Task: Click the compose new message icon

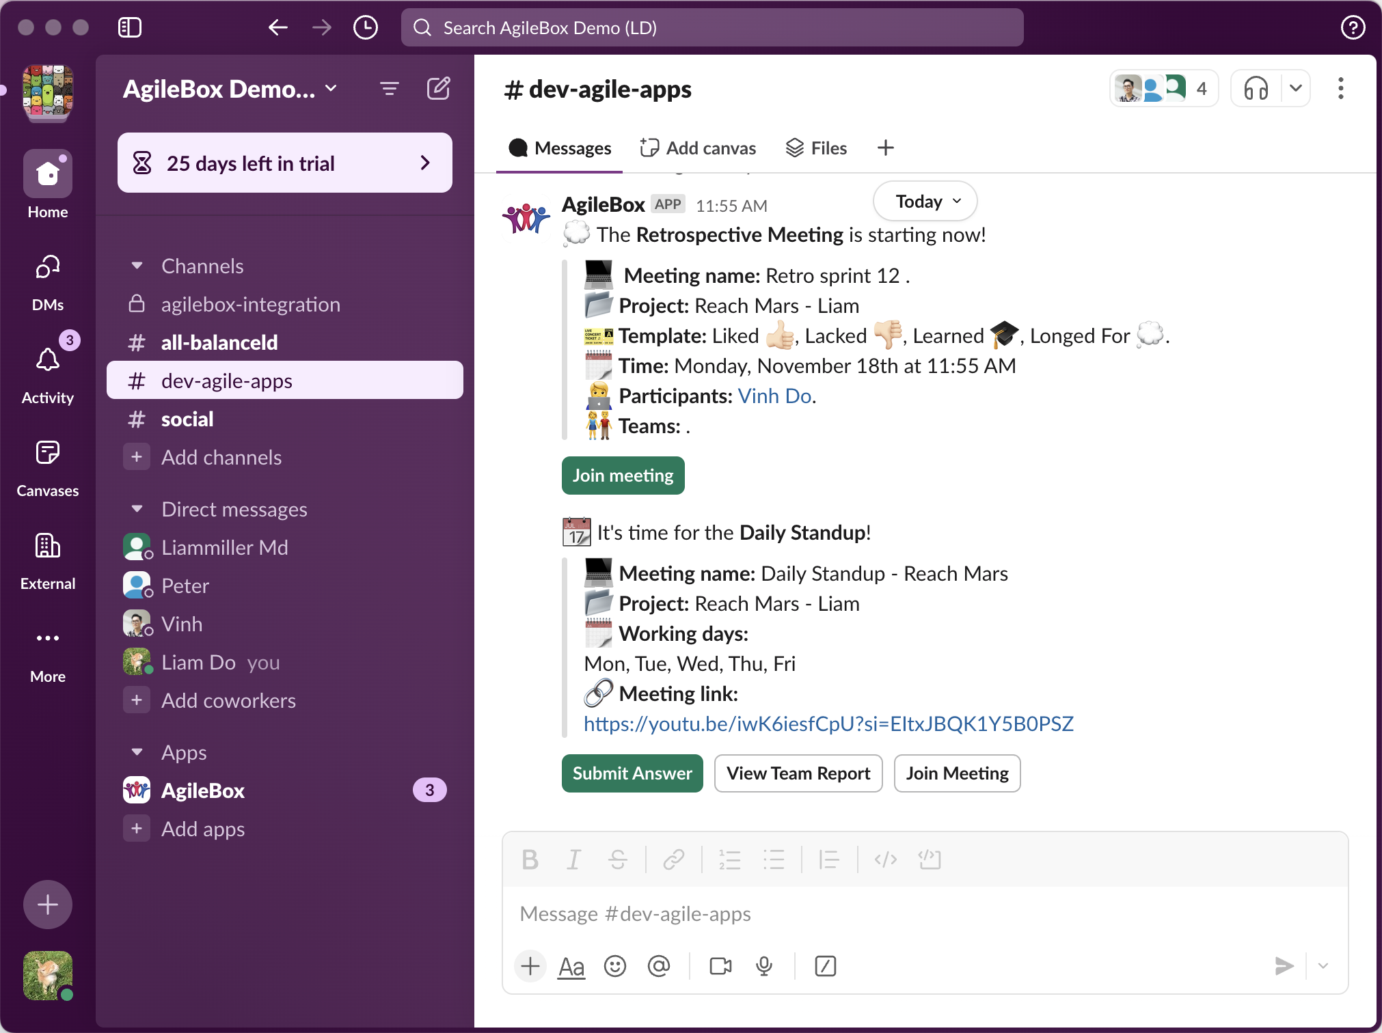Action: pyautogui.click(x=438, y=89)
